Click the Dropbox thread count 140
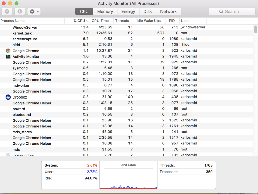Screen dimensions: 258x194 129,97
